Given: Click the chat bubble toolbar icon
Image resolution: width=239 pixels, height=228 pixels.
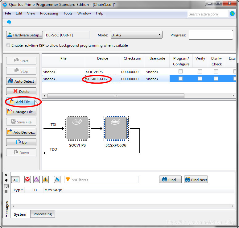Looking at the screenshot, I should [x=9, y=22].
